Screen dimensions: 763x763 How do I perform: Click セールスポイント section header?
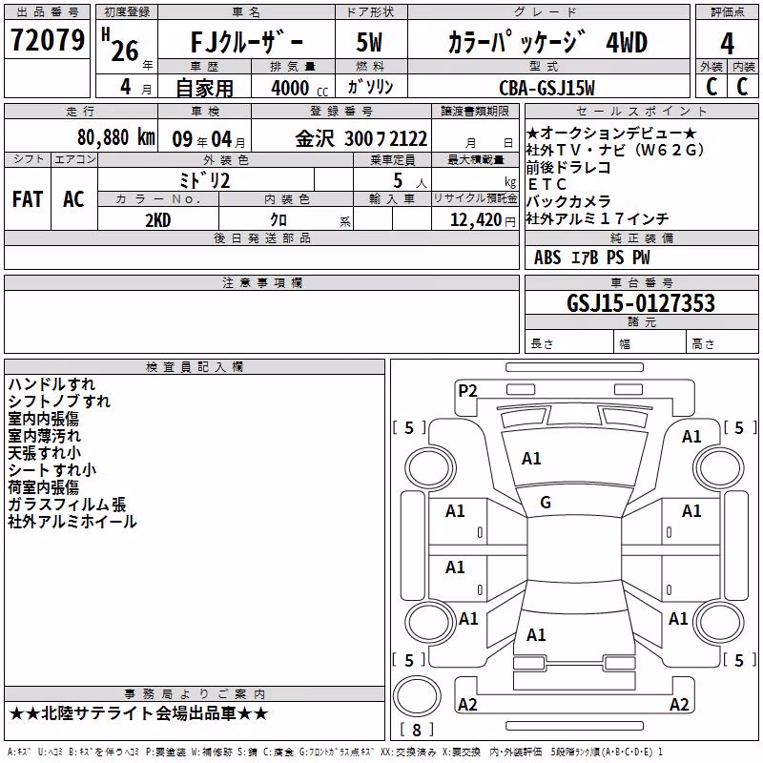pyautogui.click(x=641, y=112)
